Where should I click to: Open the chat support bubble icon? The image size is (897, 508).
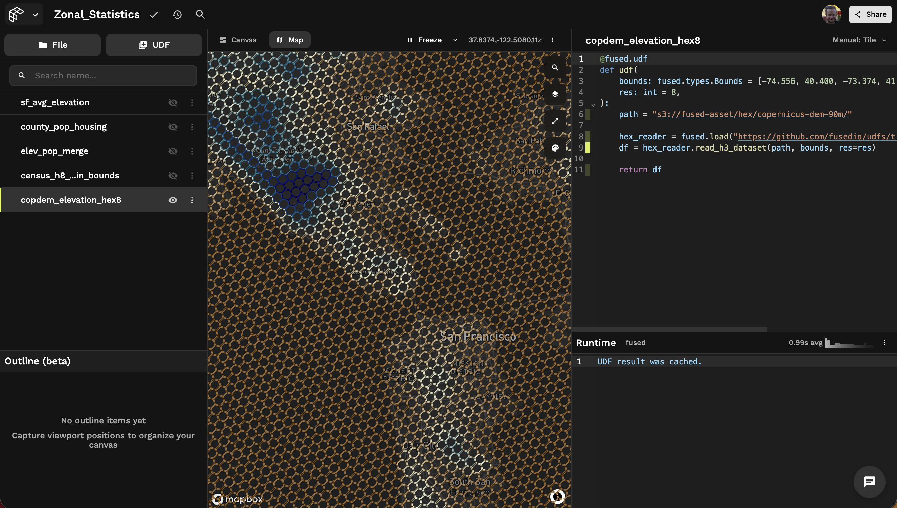coord(869,482)
